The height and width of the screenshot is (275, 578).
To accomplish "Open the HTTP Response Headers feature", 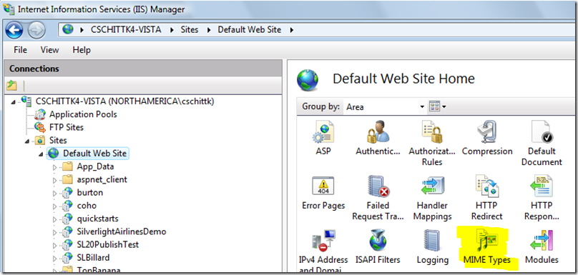I will [x=542, y=198].
